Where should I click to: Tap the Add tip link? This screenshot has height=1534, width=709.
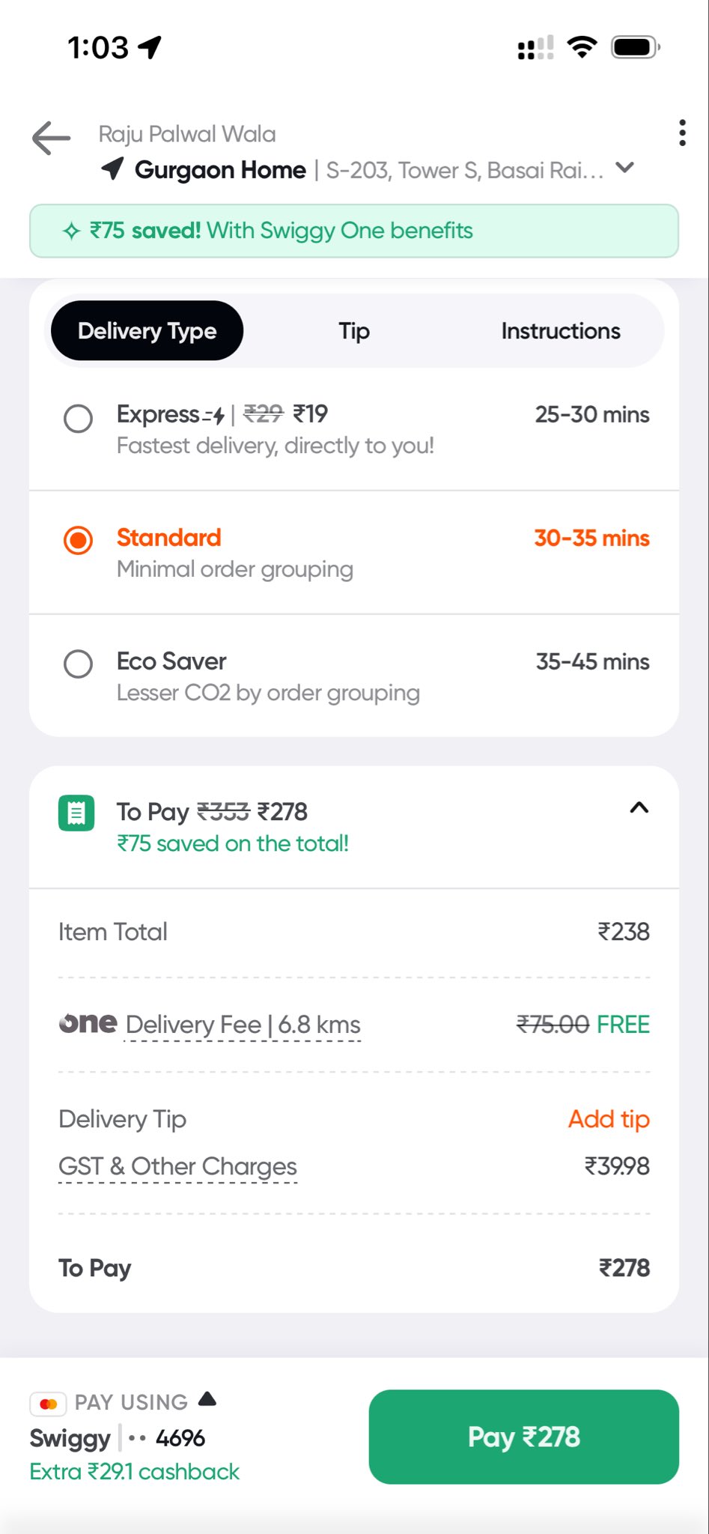point(609,1119)
